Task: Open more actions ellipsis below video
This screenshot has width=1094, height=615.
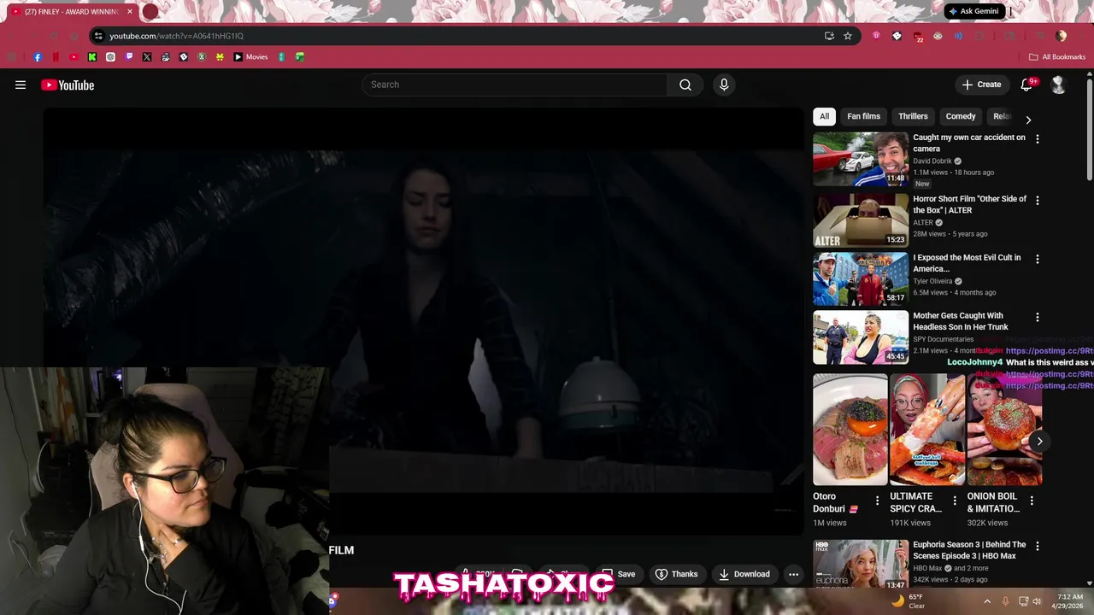Action: [x=793, y=574]
